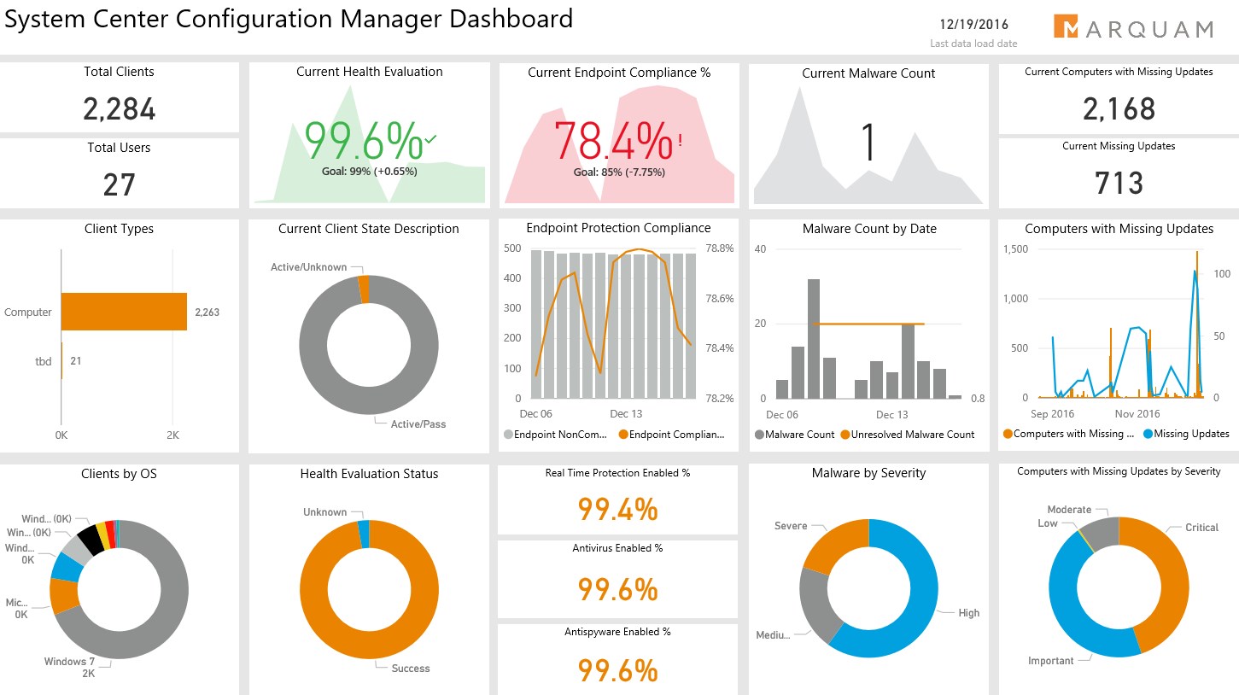The height and width of the screenshot is (695, 1239).
Task: Click the Current Missing Updates value 713
Action: 1119,183
